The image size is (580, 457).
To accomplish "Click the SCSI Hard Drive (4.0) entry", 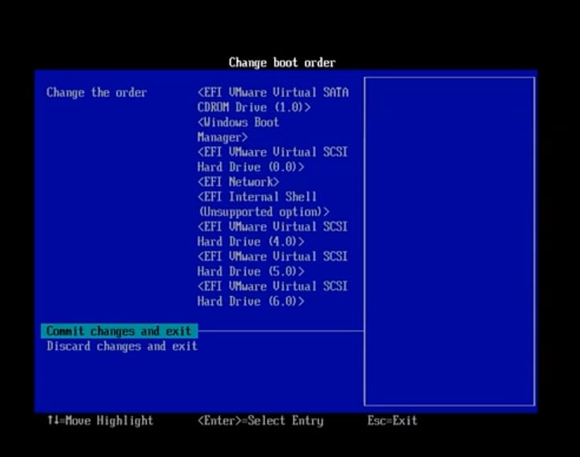I will coord(272,234).
